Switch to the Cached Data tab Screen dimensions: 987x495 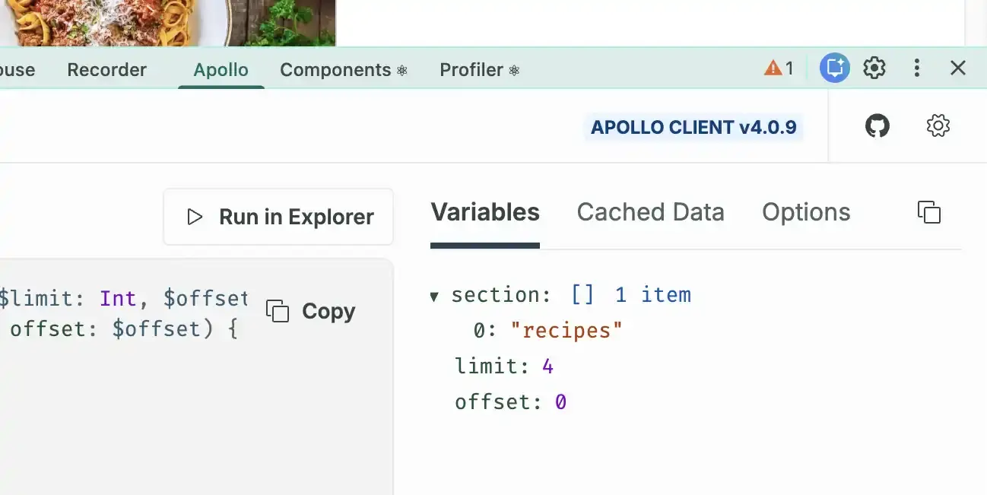point(650,212)
